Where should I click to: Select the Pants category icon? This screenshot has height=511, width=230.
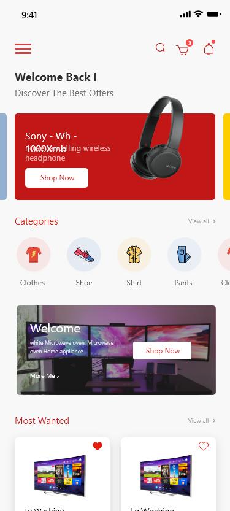click(x=185, y=255)
